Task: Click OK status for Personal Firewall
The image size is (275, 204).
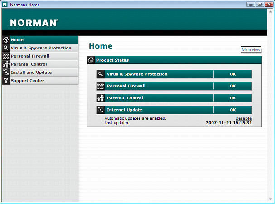Action: click(x=233, y=86)
